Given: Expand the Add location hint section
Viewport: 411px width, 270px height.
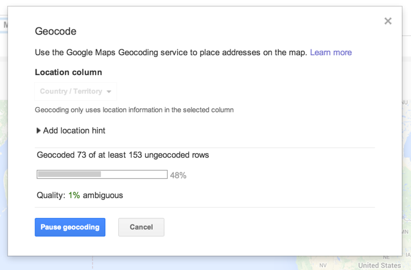Looking at the screenshot, I should click(x=71, y=130).
